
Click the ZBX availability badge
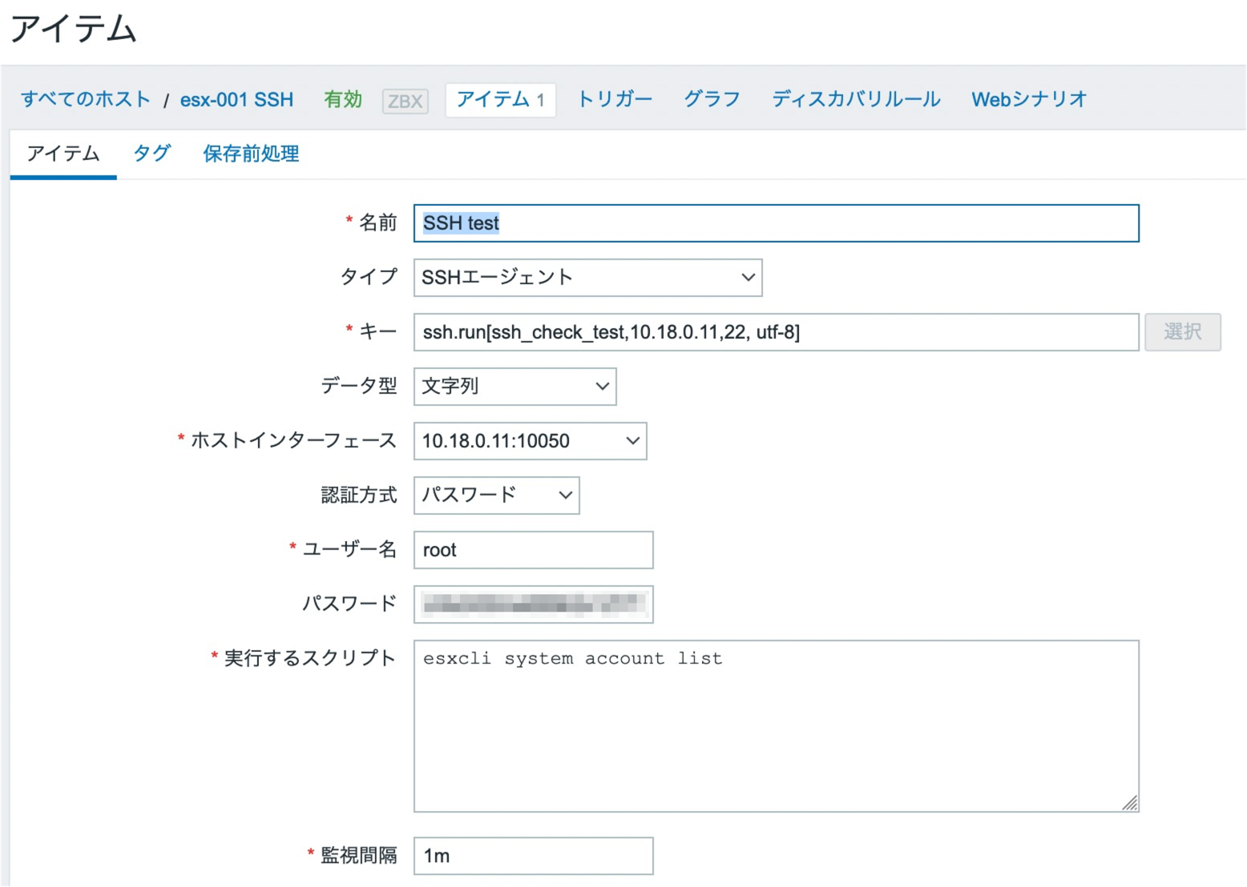pos(406,101)
